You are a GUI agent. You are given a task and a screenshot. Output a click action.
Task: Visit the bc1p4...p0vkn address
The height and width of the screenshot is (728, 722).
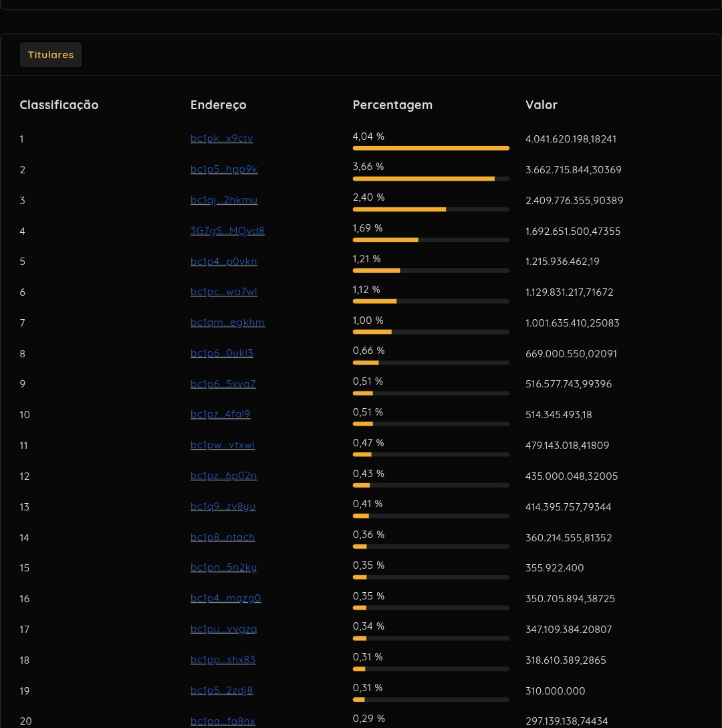(x=224, y=262)
